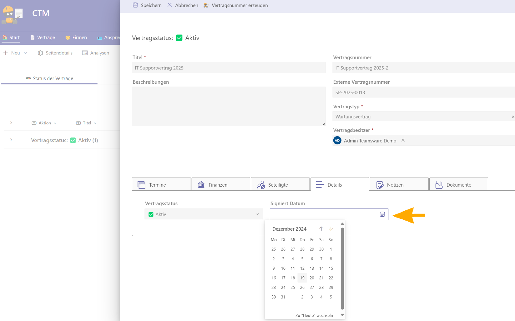515x321 pixels.
Task: Click into the Beschreibungen text area
Action: 228,106
